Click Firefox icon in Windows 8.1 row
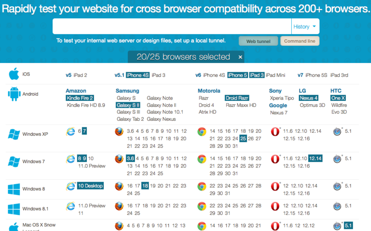Screen dimensions: 371x231 [119, 206]
